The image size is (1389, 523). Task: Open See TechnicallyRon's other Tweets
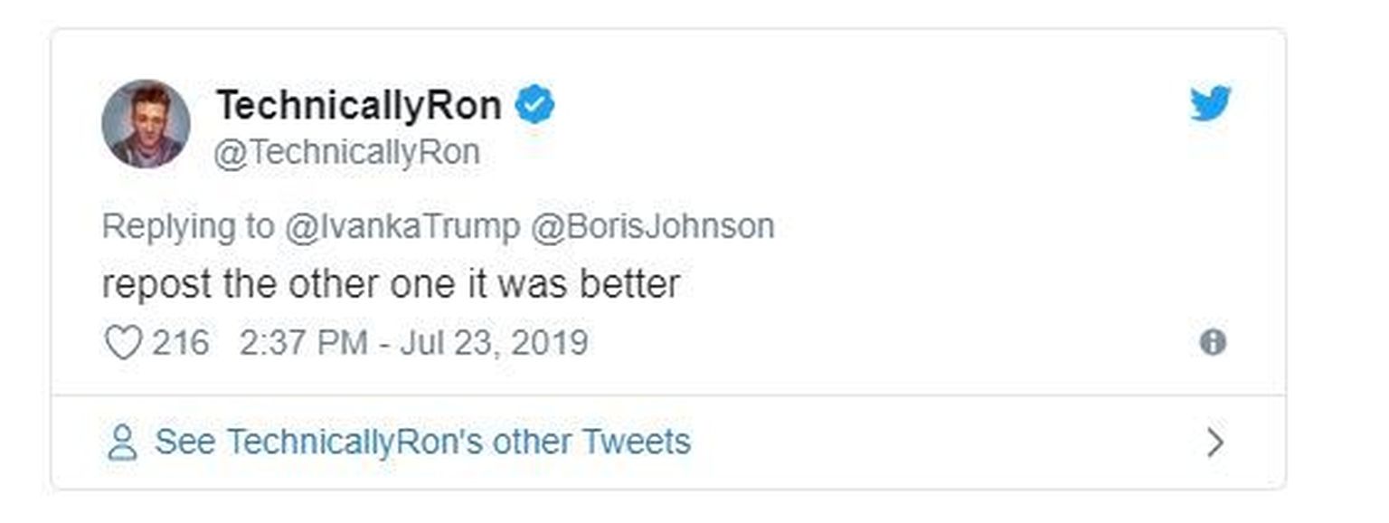pos(422,442)
